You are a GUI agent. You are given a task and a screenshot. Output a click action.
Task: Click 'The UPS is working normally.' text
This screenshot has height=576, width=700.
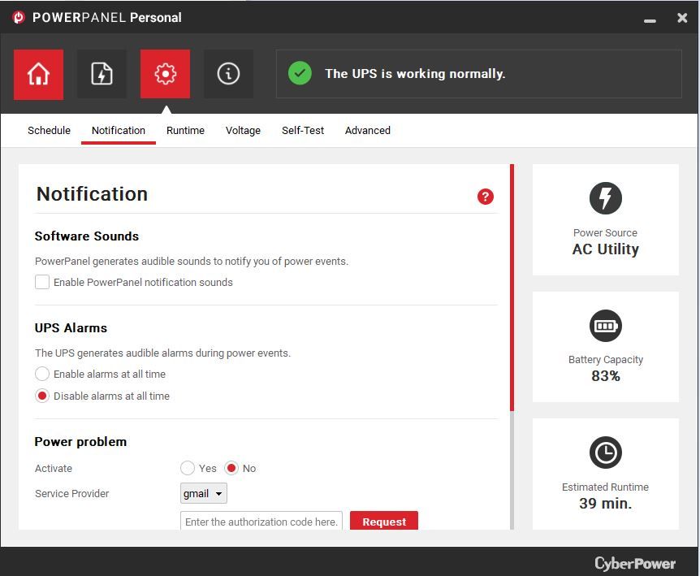[415, 74]
